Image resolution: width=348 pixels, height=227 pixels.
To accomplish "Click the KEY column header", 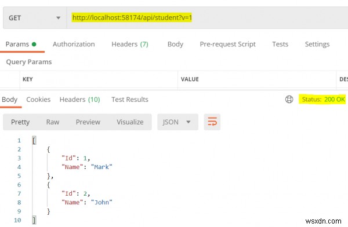I will (x=27, y=79).
